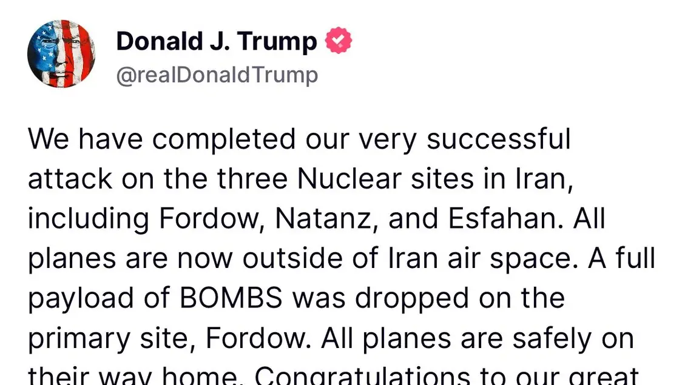
Task: Click the phrase 'now outside of'
Action: (277, 258)
